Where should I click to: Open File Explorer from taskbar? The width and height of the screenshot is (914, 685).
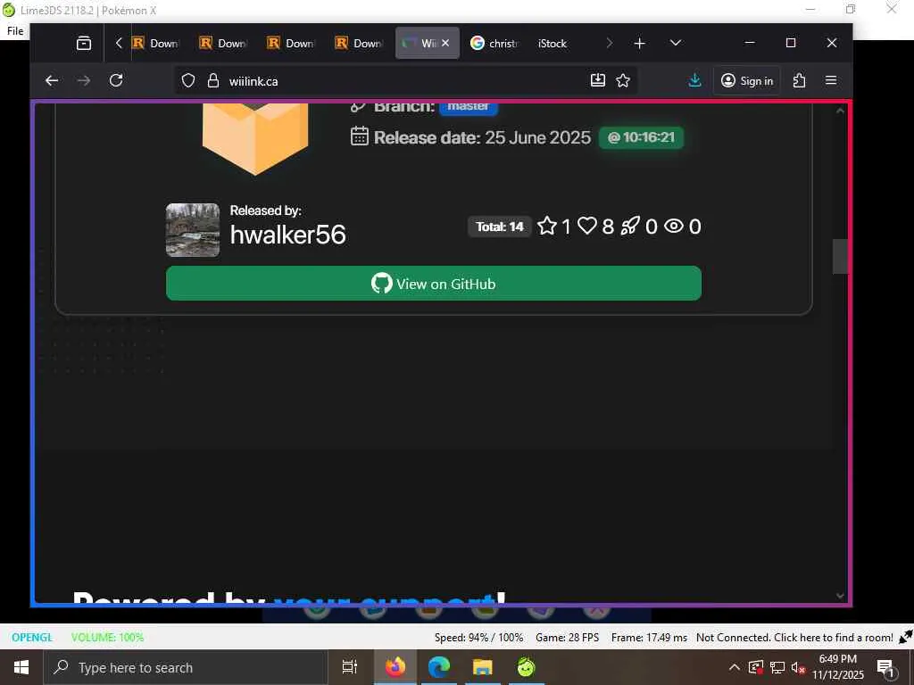(483, 667)
